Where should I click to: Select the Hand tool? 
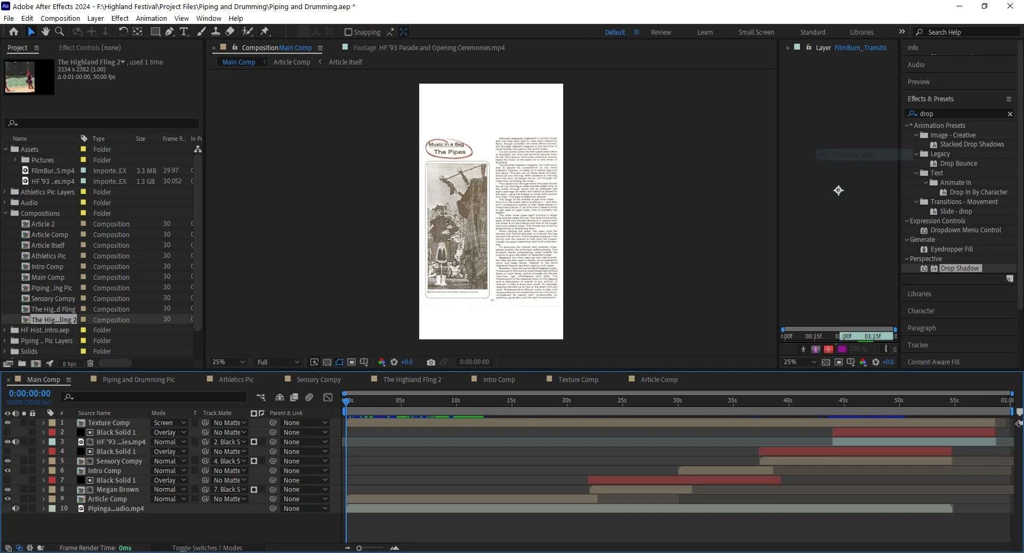45,32
